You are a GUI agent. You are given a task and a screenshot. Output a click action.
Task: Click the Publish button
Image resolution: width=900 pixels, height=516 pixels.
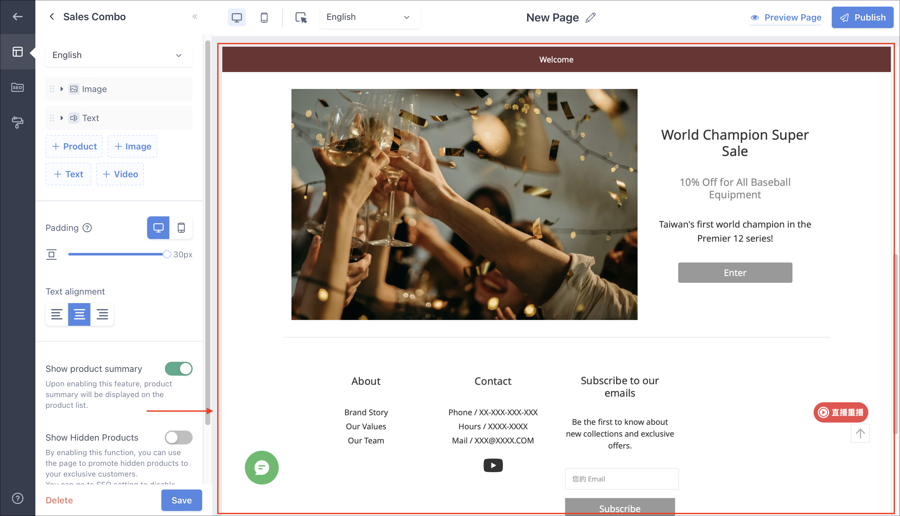862,17
